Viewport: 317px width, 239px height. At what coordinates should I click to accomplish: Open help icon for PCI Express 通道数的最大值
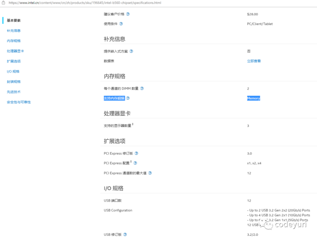point(150,173)
